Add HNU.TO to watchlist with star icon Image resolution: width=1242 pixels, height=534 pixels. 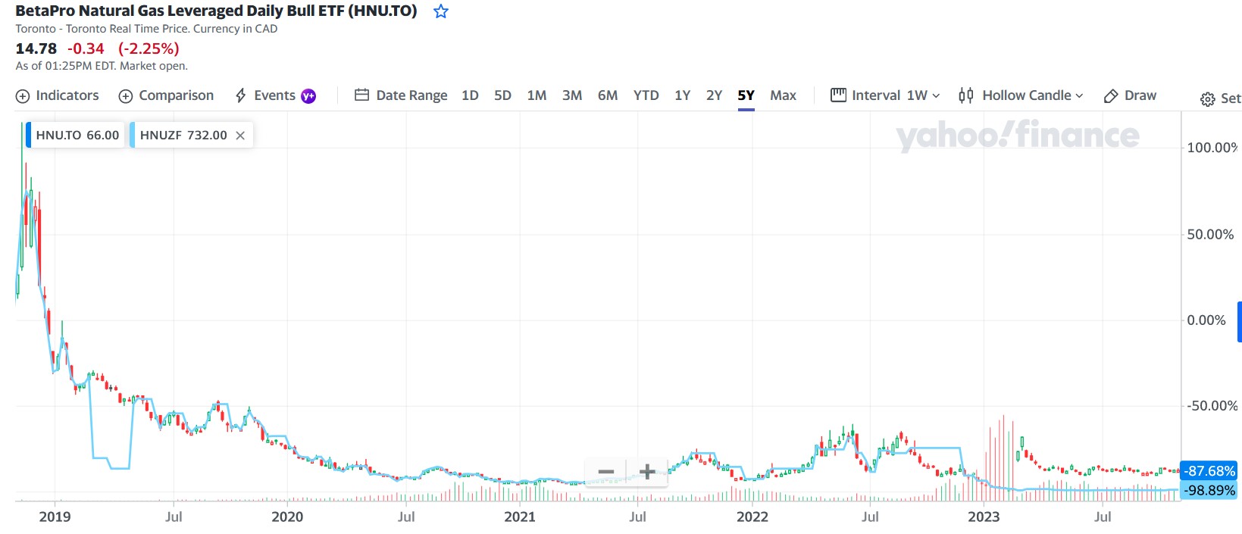click(x=441, y=11)
